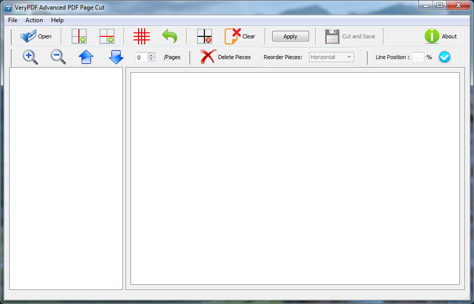474x304 pixels.
Task: Click the app icon in title bar
Action: (x=9, y=7)
